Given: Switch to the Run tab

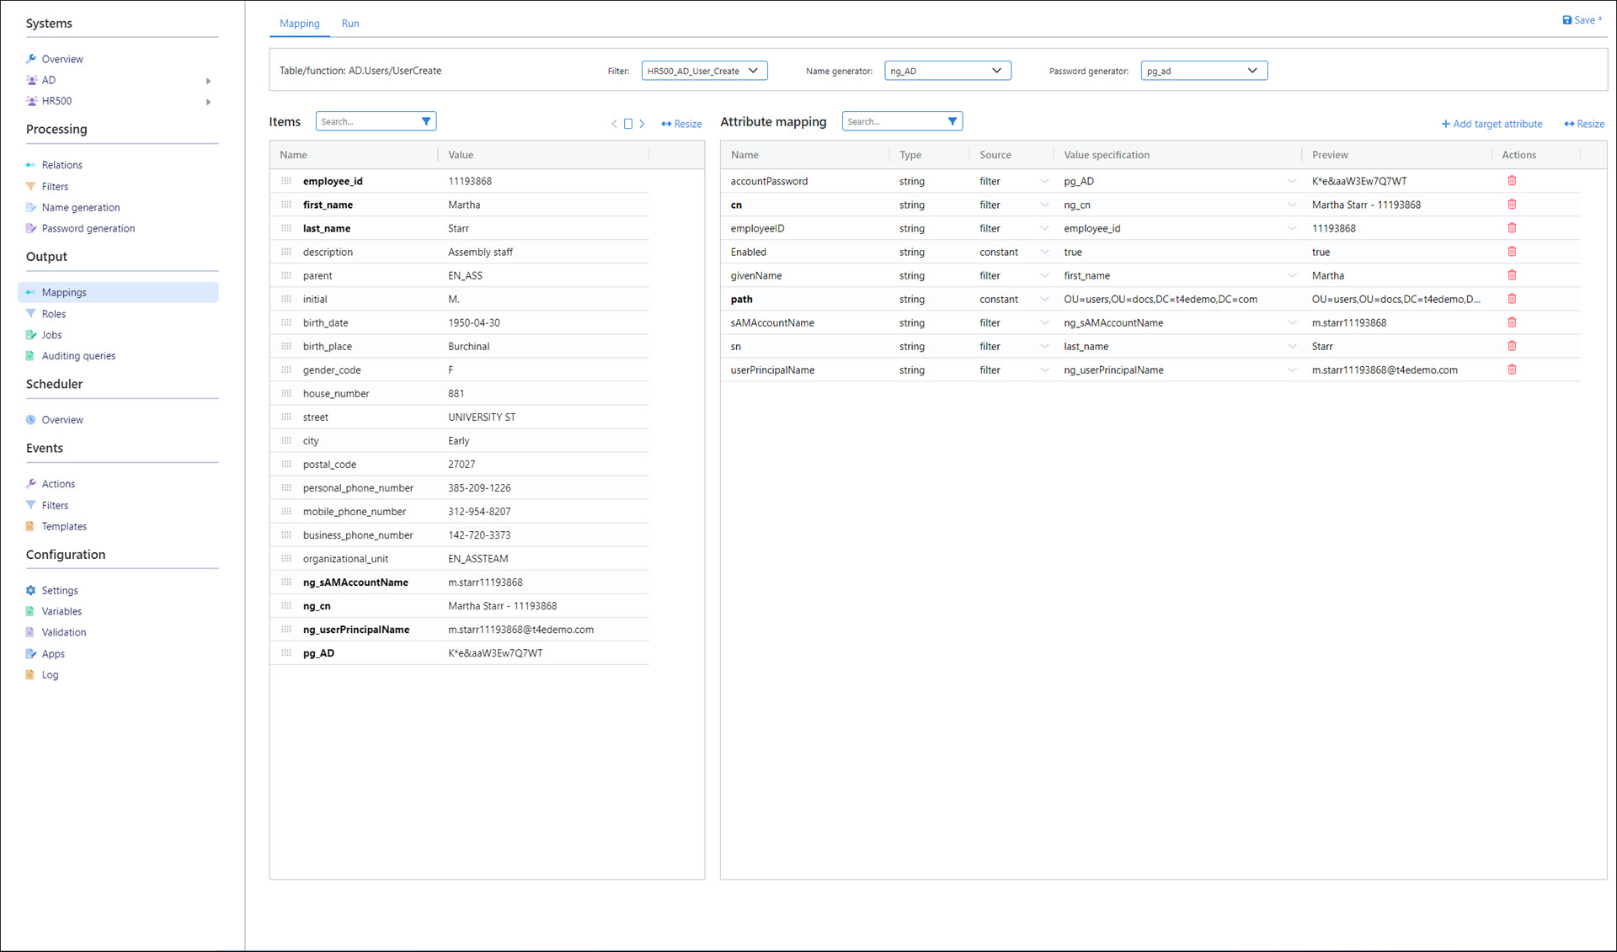Looking at the screenshot, I should [350, 24].
